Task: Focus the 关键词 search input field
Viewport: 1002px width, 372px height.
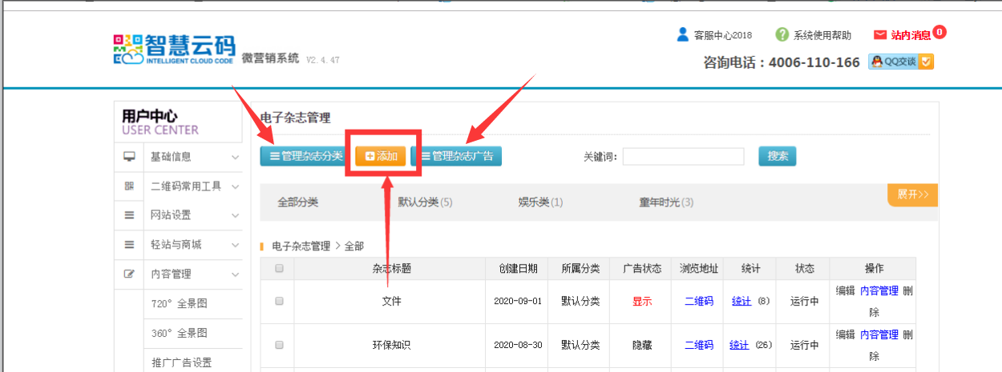Action: 683,157
